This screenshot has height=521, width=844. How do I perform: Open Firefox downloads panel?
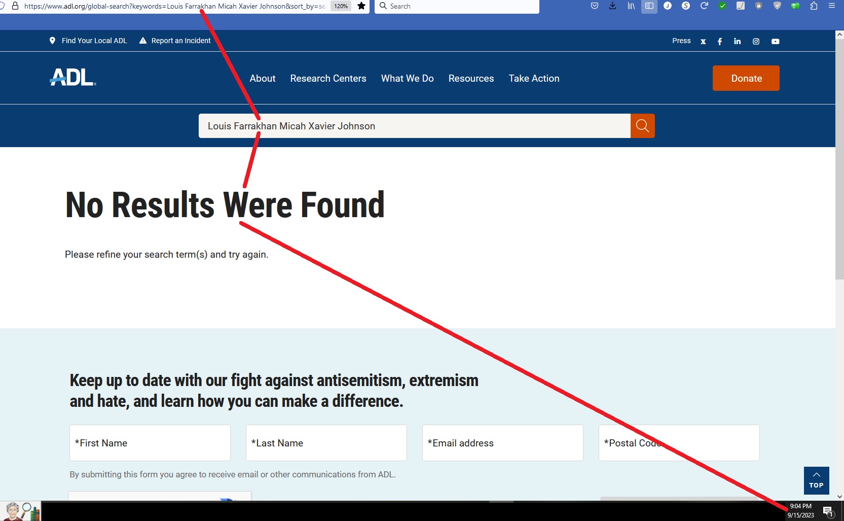pos(613,6)
